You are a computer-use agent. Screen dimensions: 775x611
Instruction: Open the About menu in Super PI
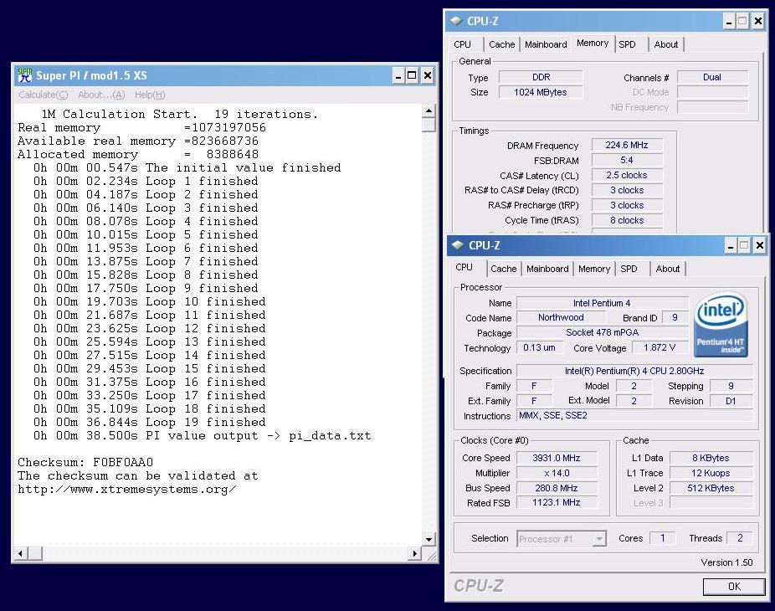101,95
